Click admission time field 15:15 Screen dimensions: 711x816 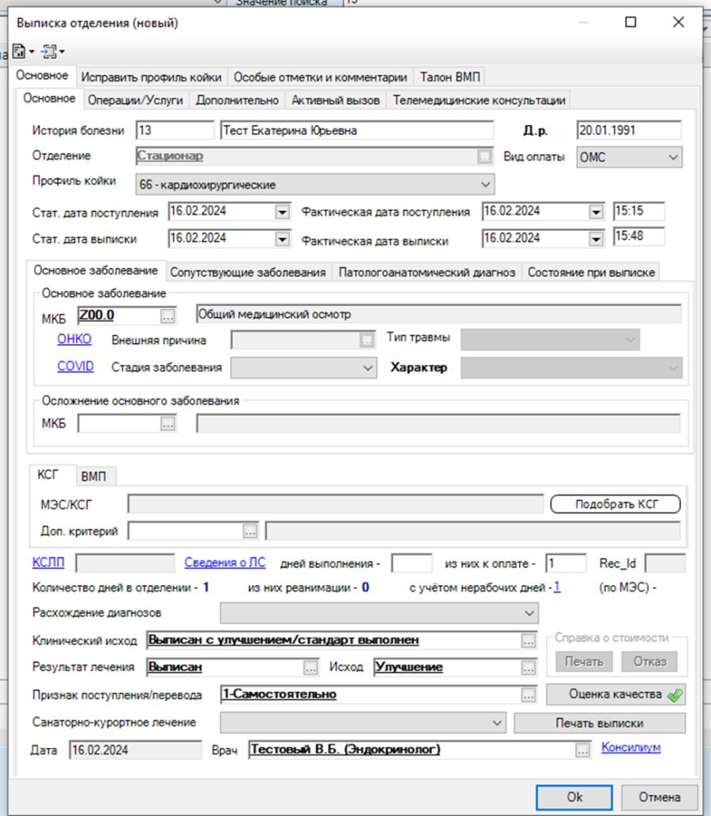[638, 211]
